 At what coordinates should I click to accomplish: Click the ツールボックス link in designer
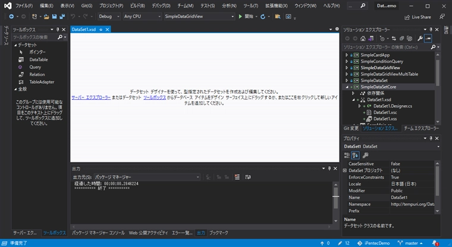pyautogui.click(x=155, y=97)
